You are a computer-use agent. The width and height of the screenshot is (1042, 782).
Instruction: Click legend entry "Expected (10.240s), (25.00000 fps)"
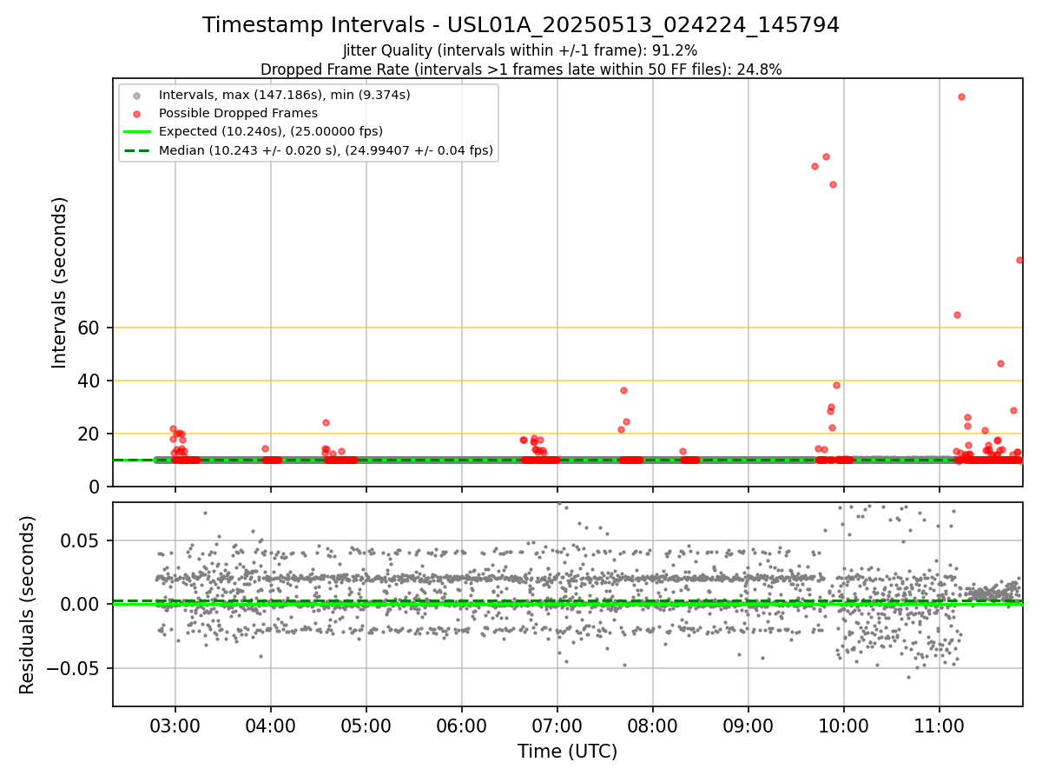(x=271, y=131)
